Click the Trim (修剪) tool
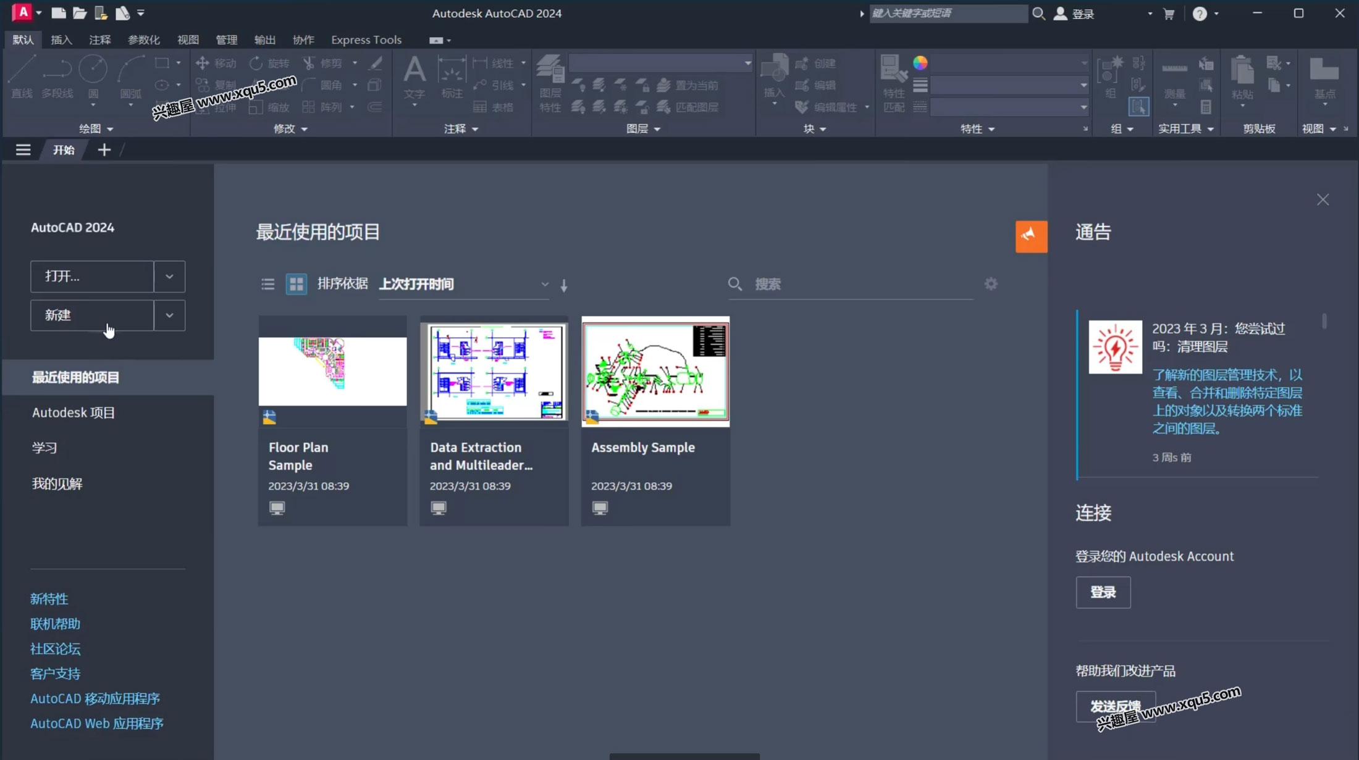The image size is (1359, 760). pos(322,63)
